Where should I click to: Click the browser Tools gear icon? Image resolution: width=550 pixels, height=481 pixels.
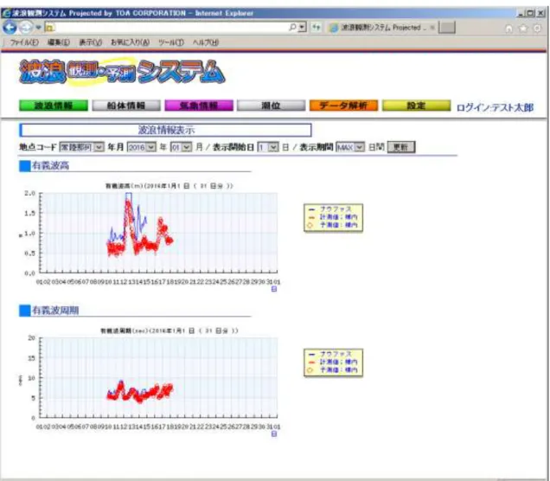[537, 29]
